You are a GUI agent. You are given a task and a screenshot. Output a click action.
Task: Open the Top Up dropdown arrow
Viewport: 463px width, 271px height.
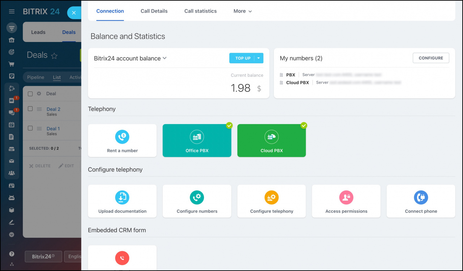[259, 58]
